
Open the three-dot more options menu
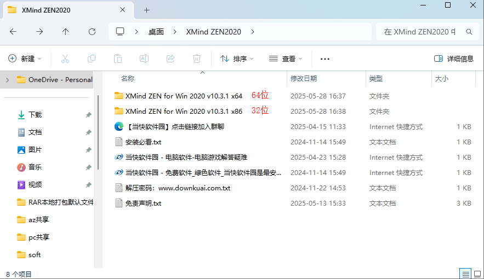point(324,59)
